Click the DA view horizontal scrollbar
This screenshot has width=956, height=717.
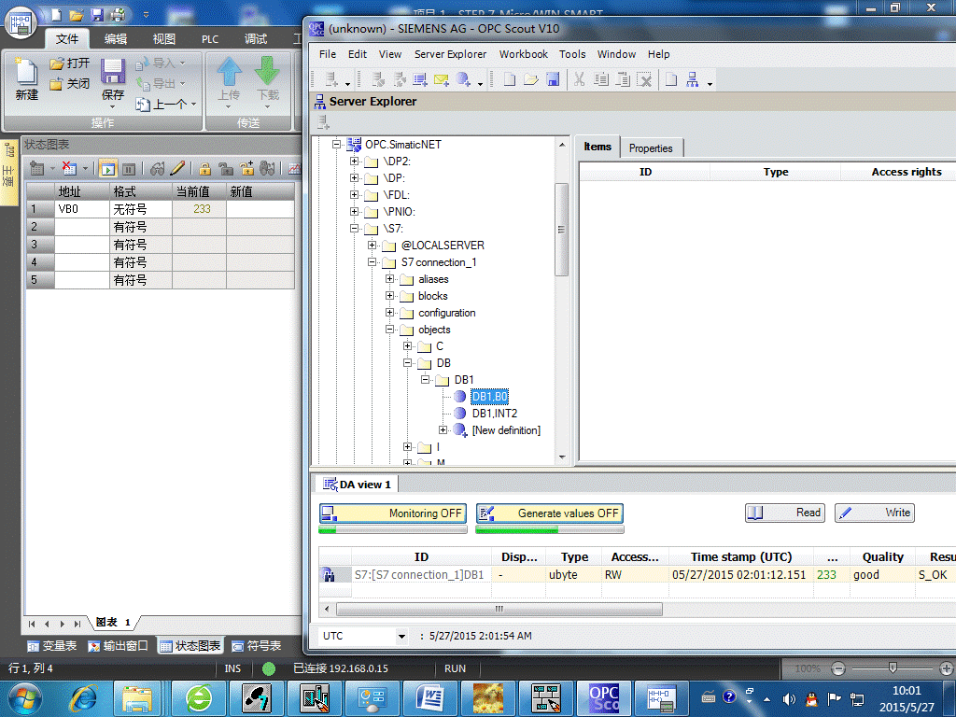[x=499, y=609]
